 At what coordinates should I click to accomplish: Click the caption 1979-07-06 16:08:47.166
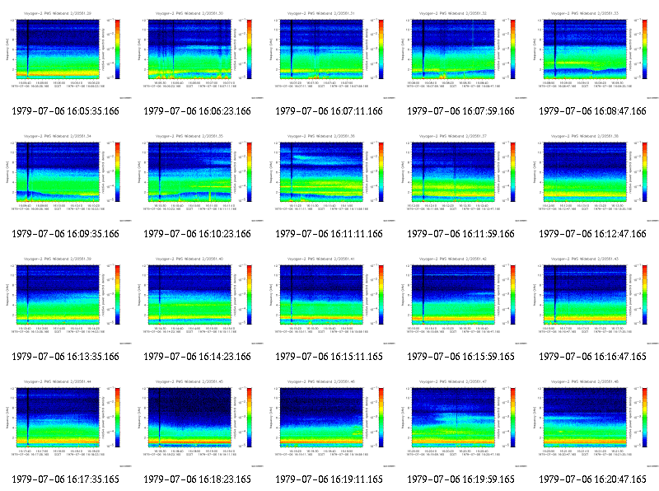pyautogui.click(x=592, y=111)
